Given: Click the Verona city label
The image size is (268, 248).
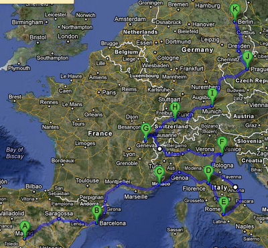Looking at the screenshot, I should (205, 149).
